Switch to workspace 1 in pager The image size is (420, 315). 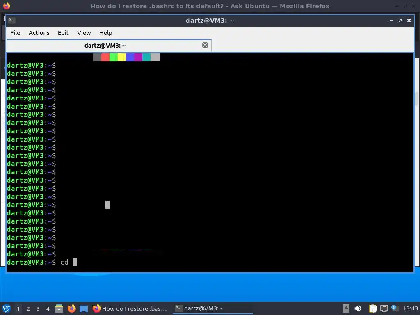(18, 309)
